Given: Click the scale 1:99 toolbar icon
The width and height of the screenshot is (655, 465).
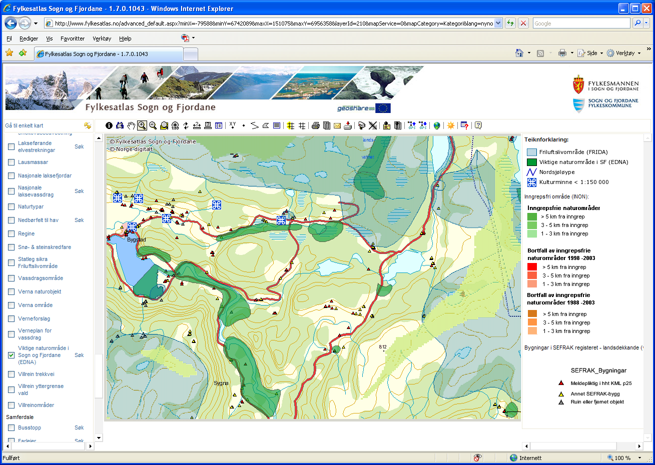Looking at the screenshot, I should [175, 125].
